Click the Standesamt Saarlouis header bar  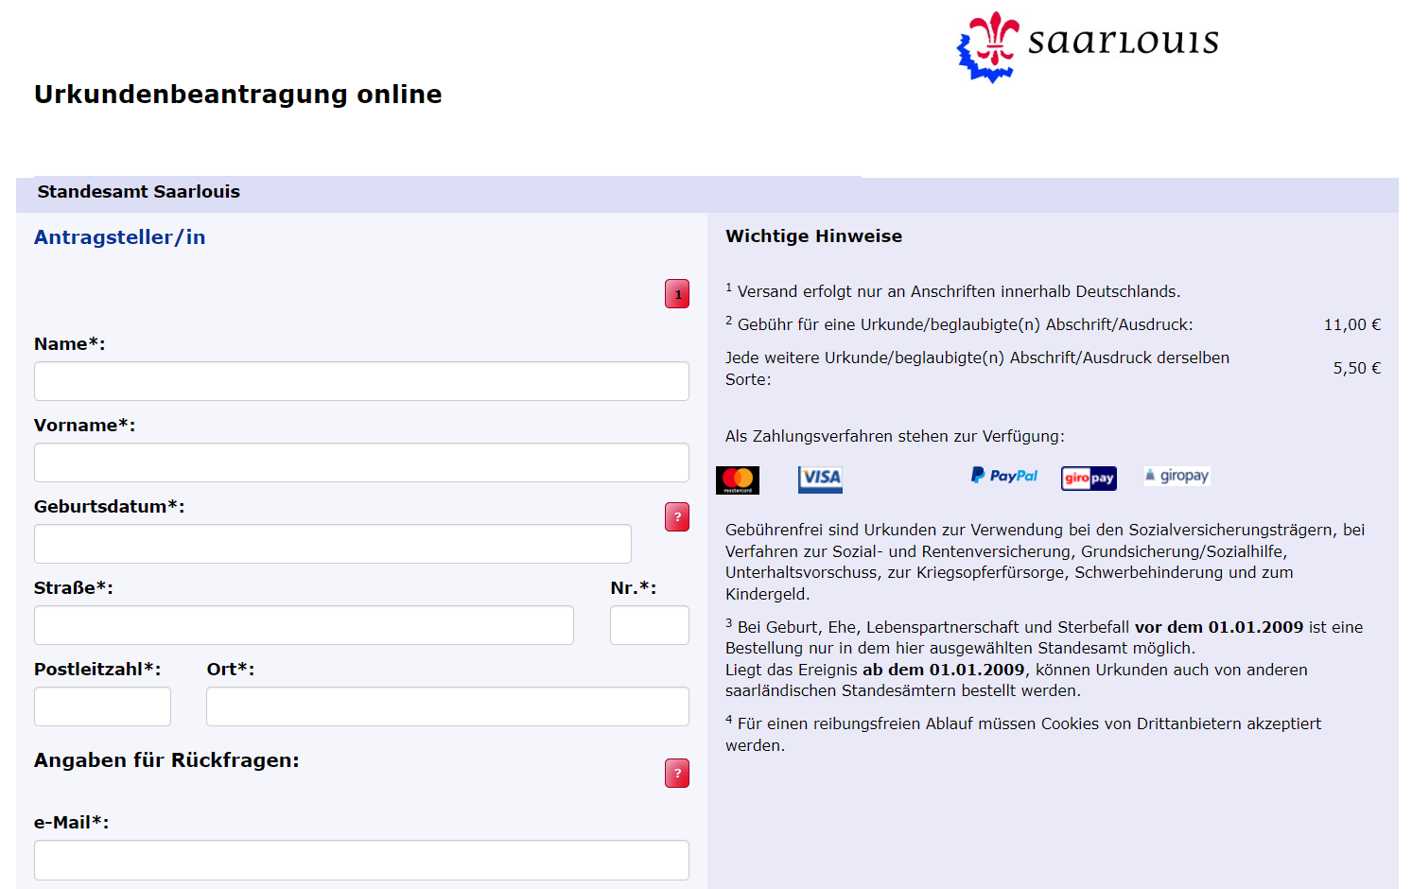(139, 192)
